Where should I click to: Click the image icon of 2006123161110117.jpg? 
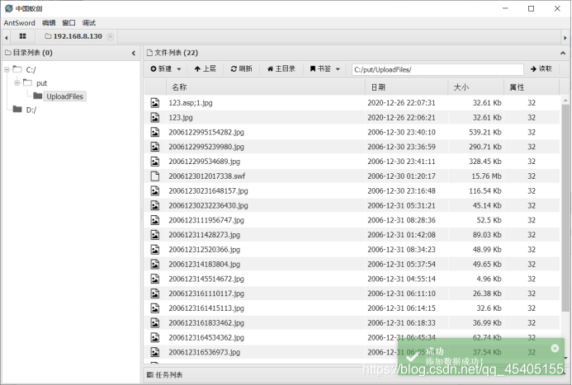tap(155, 293)
